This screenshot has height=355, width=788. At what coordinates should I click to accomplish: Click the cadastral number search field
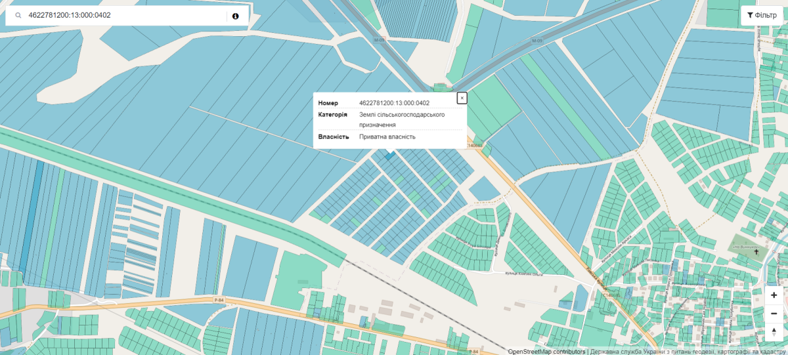(125, 16)
